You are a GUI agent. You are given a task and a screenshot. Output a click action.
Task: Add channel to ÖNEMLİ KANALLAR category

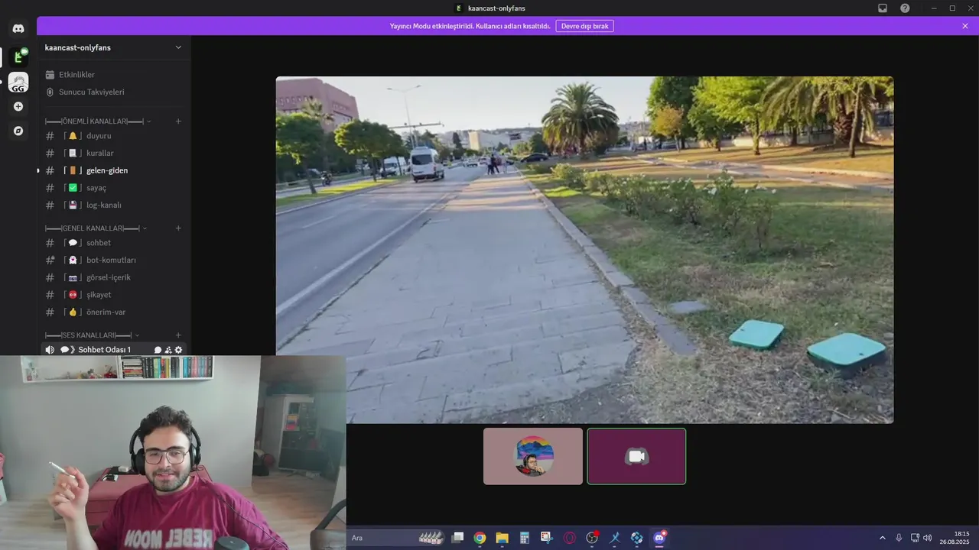pos(178,121)
